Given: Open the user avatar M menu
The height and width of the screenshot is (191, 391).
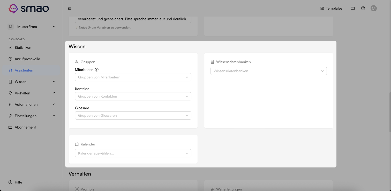Looking at the screenshot, I should pyautogui.click(x=373, y=8).
